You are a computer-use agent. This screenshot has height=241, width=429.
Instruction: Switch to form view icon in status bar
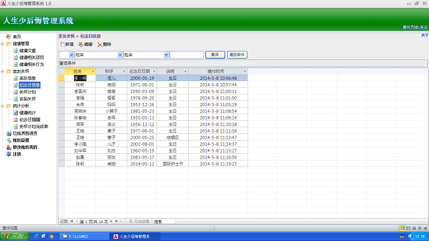pos(403,228)
